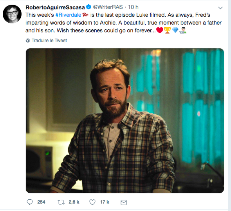
Task: Click the retweet arrows icon
Action: point(61,202)
